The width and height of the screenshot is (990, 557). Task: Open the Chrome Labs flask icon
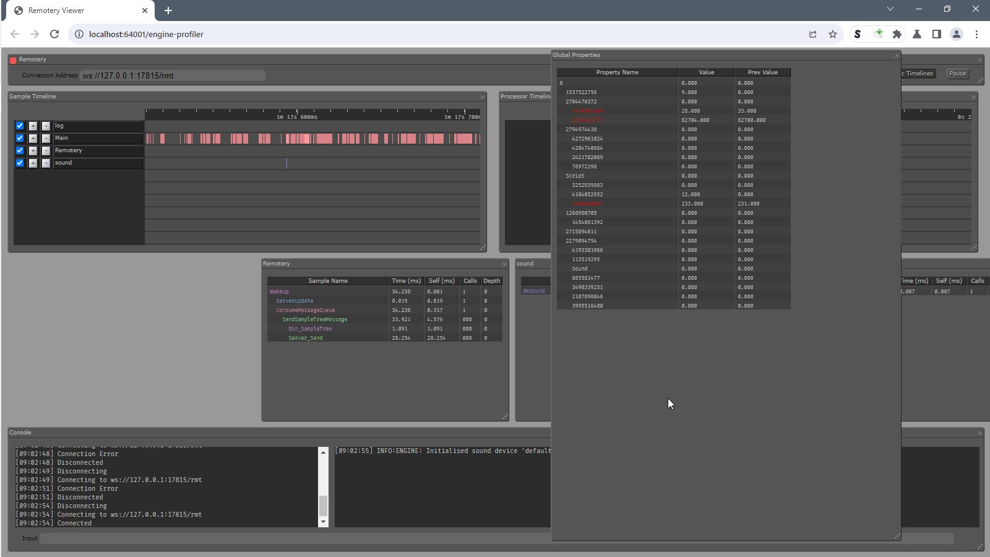(x=917, y=34)
